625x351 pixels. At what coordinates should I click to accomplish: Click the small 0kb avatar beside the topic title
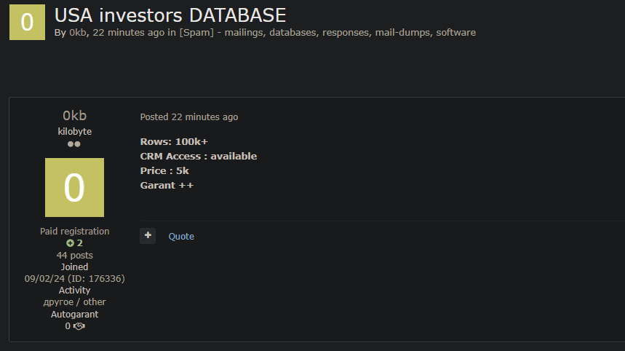(27, 22)
